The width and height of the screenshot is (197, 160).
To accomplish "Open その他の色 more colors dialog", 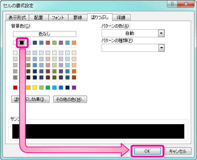I will tap(70, 100).
